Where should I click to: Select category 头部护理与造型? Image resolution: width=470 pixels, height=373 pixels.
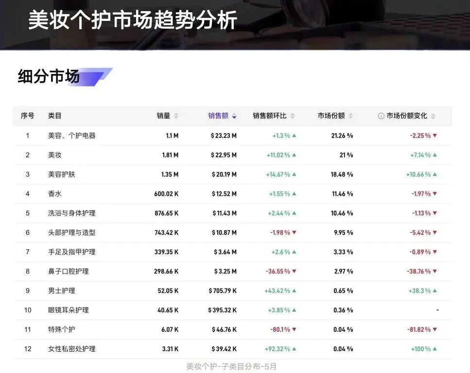[x=71, y=233]
